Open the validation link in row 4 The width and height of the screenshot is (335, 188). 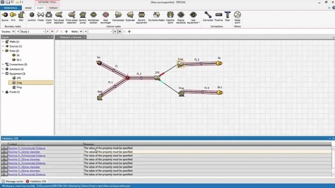click(x=24, y=160)
